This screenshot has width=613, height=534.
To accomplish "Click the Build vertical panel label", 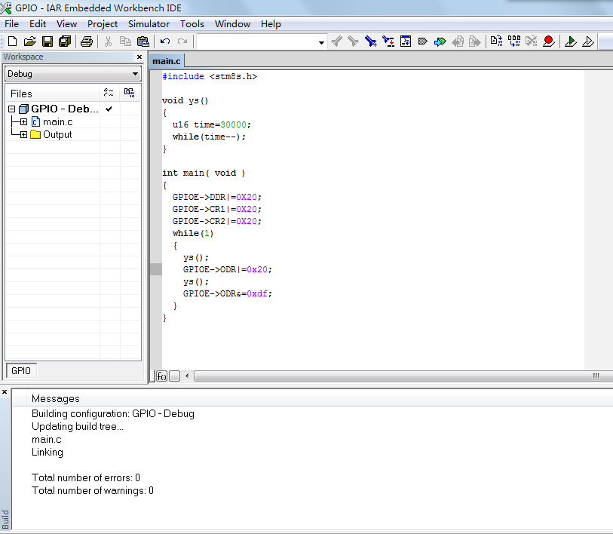I will pyautogui.click(x=5, y=519).
